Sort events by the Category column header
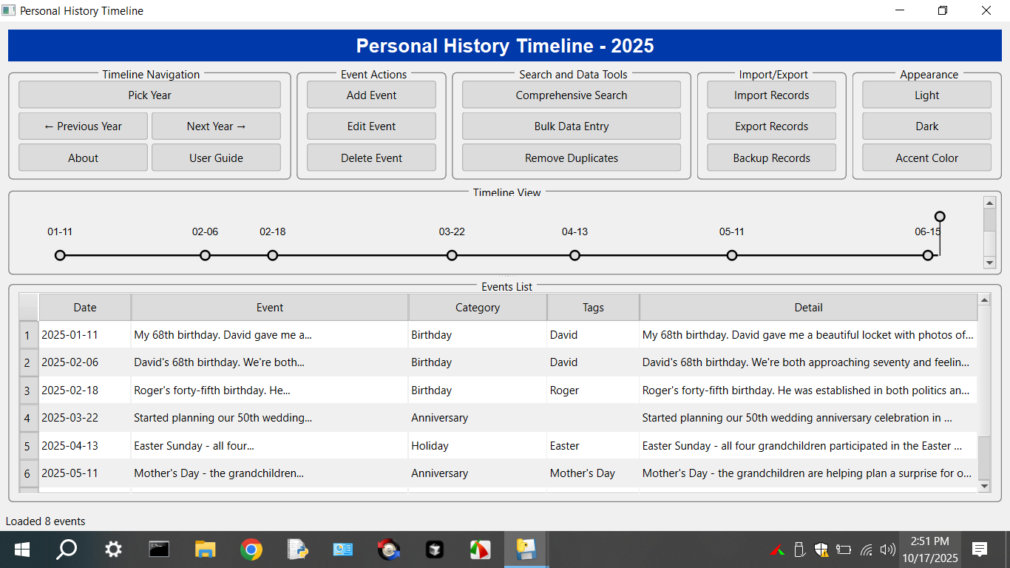Screen dimensions: 1010x568 477,308
